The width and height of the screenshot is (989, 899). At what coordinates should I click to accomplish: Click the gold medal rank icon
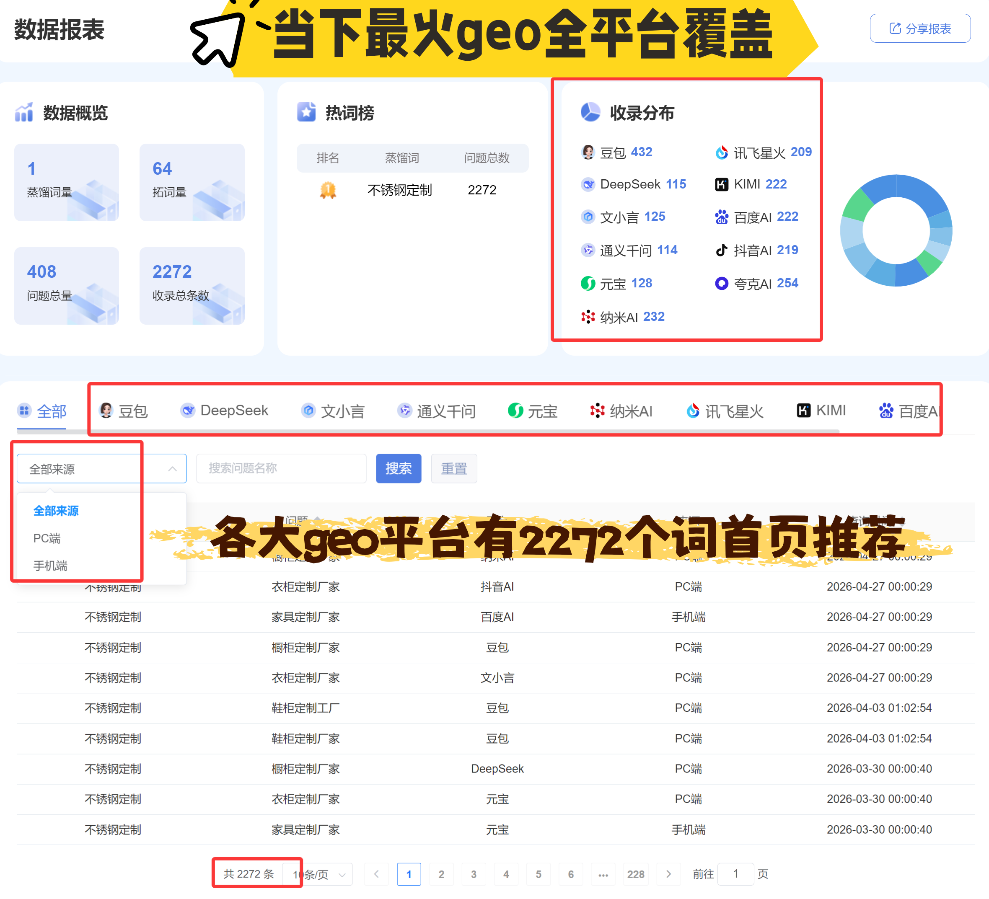(328, 190)
